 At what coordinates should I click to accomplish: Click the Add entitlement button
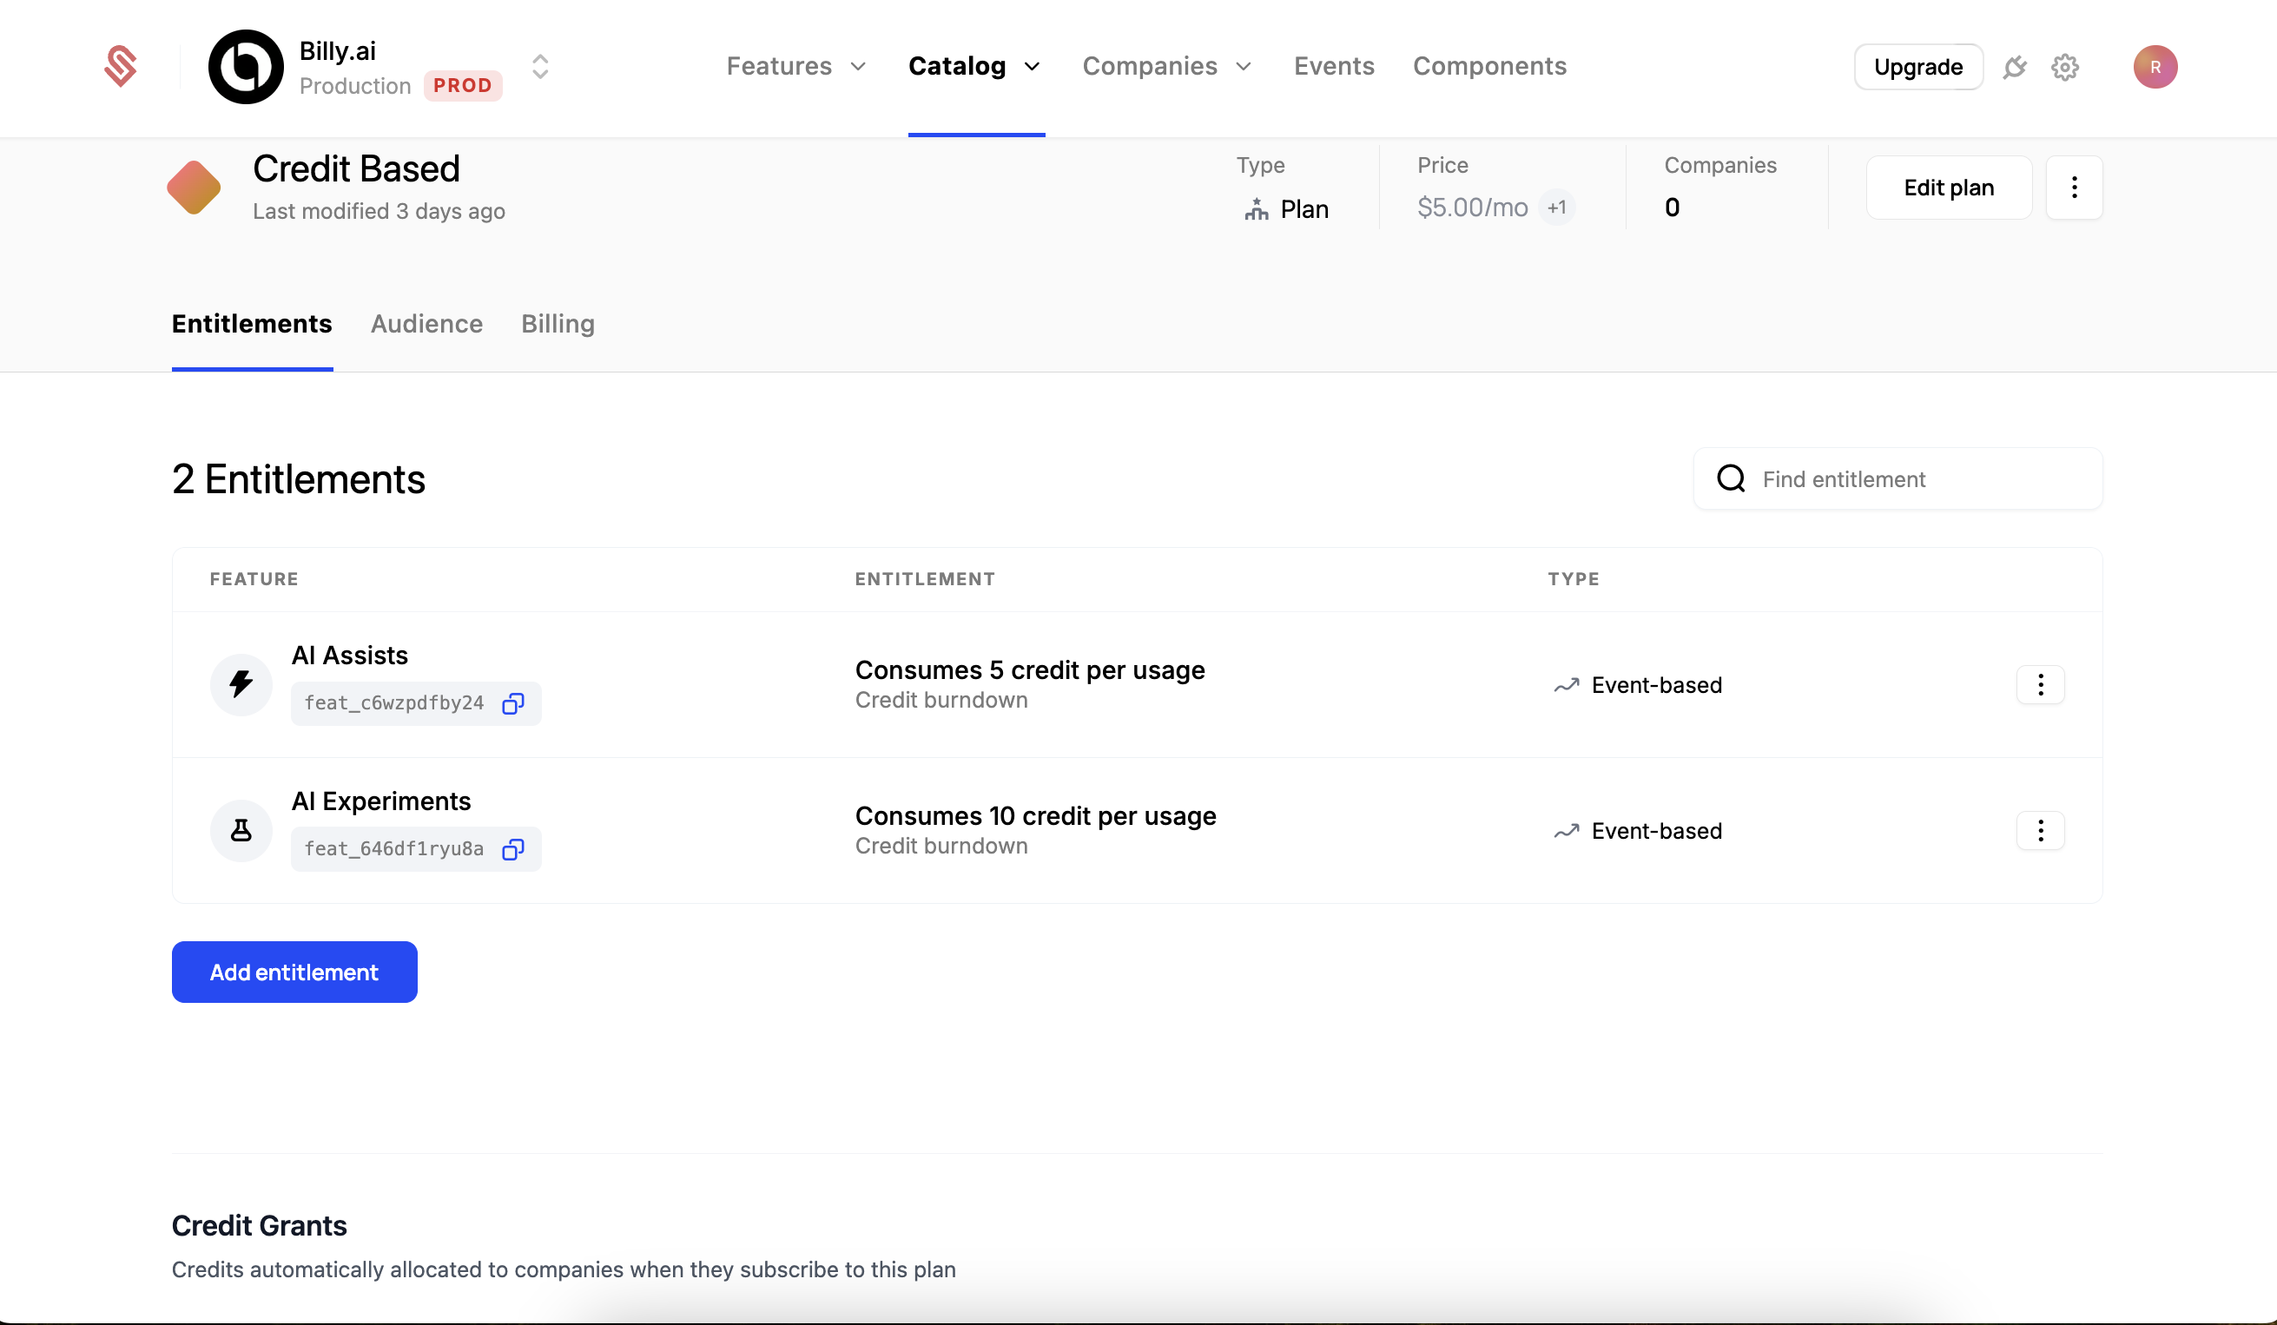pos(294,972)
